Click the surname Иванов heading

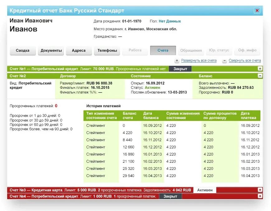(x=23, y=29)
